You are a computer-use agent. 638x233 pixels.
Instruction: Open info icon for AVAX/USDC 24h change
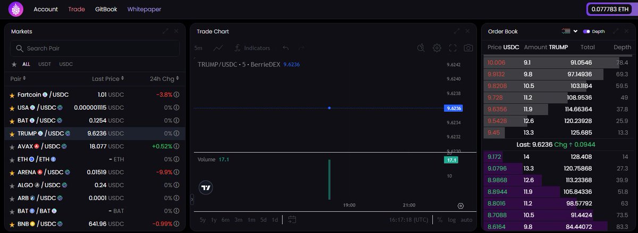[x=176, y=146]
